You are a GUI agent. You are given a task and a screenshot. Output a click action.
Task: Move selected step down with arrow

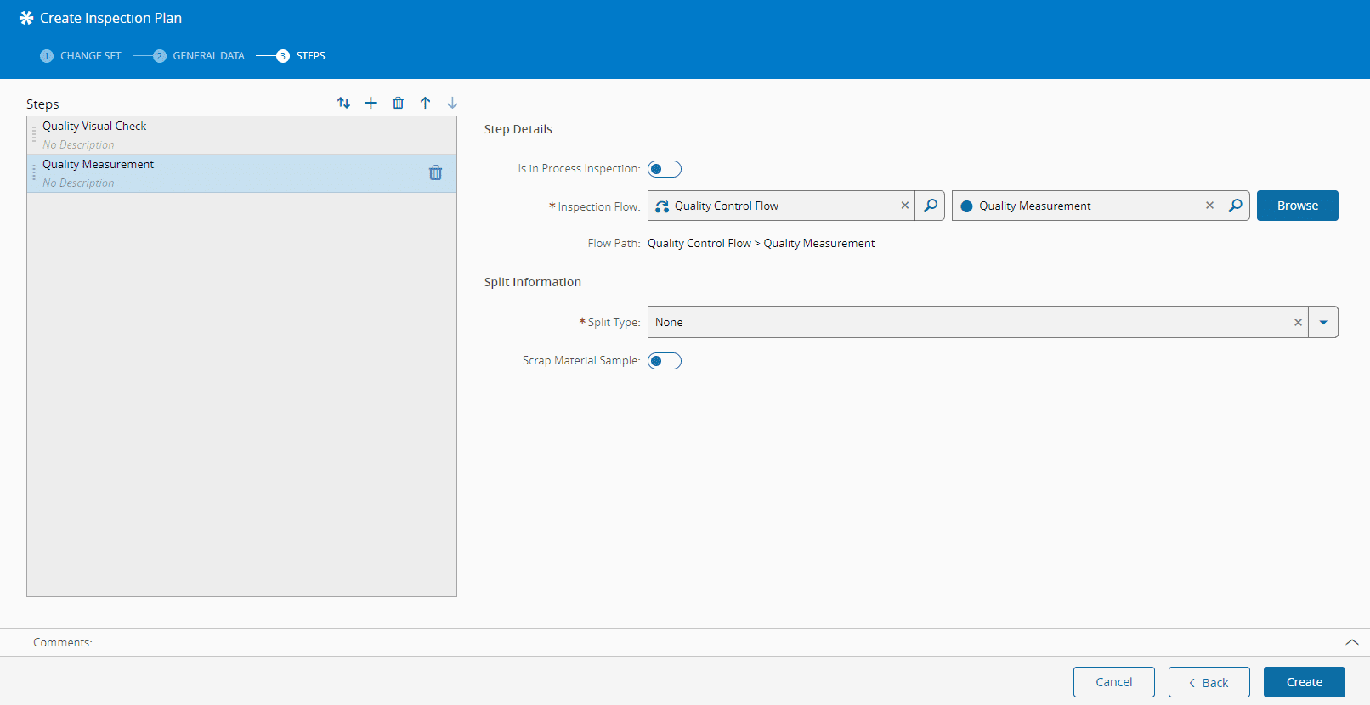[452, 103]
